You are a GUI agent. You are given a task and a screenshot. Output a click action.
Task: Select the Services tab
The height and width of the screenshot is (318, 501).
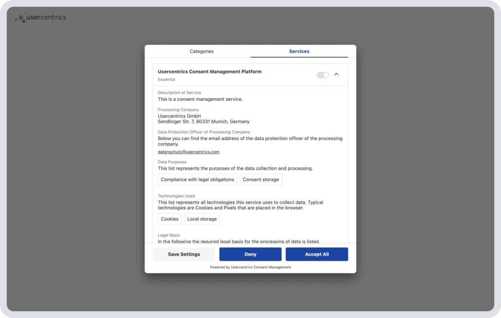(x=299, y=52)
